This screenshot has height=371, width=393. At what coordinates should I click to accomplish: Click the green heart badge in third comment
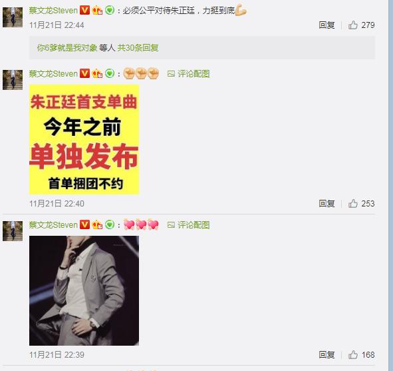(x=110, y=224)
